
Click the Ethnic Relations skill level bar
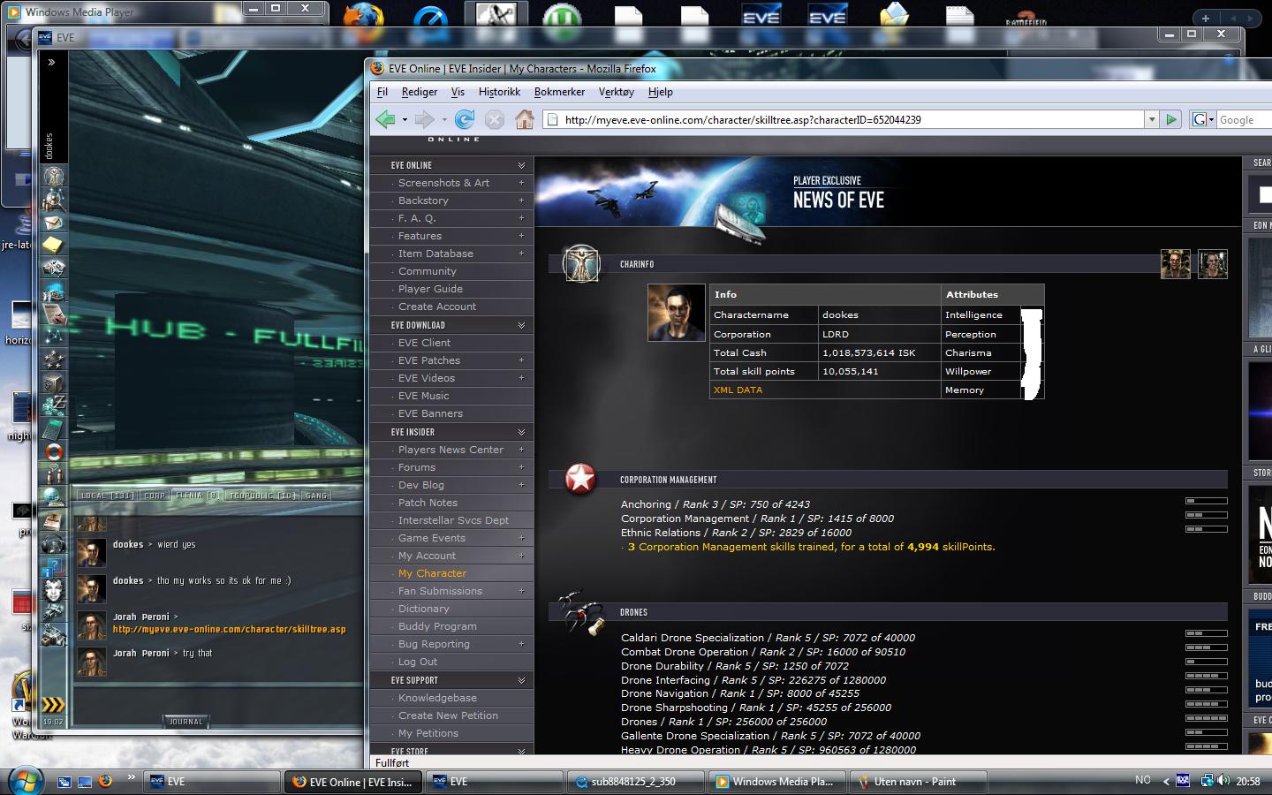[x=1206, y=529]
